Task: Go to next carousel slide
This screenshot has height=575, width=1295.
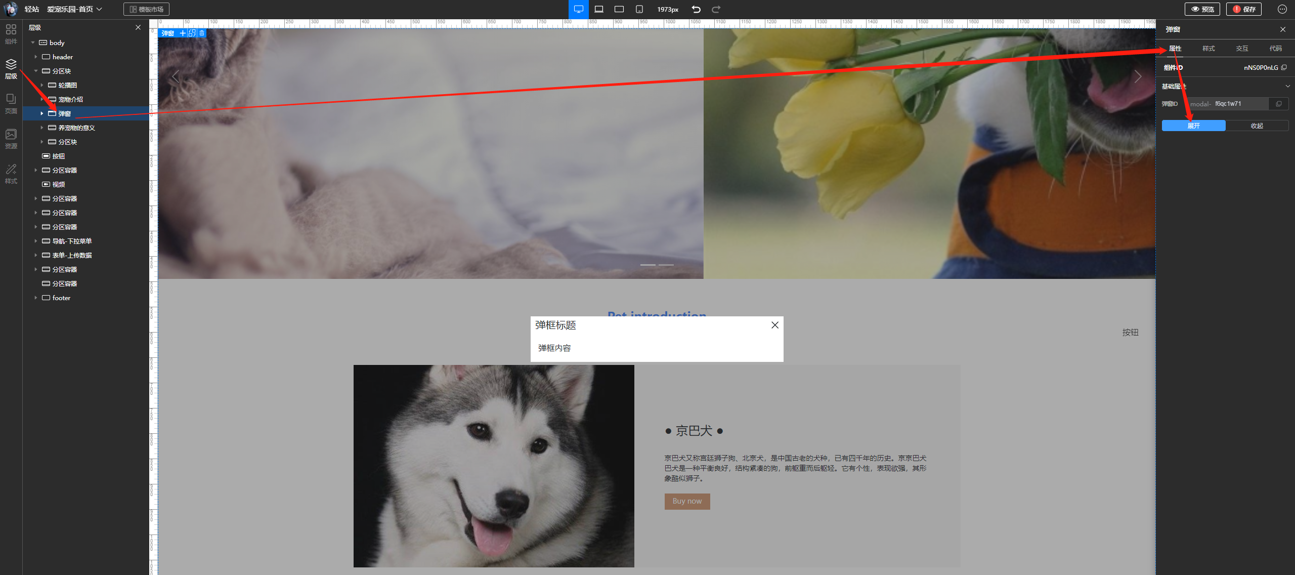Action: pos(1138,76)
